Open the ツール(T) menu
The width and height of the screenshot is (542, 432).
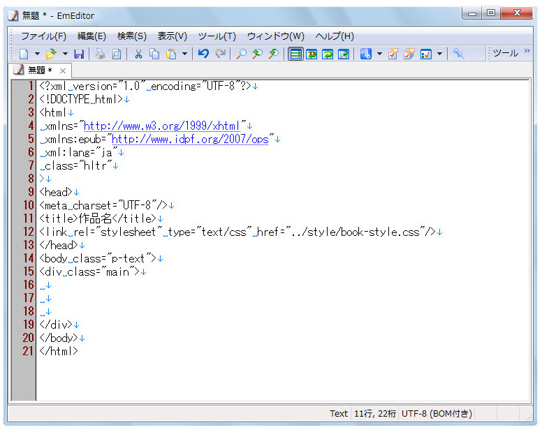coord(217,36)
